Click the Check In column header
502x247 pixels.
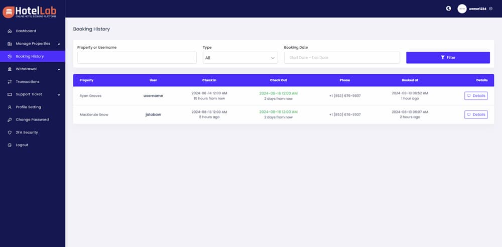(x=209, y=80)
